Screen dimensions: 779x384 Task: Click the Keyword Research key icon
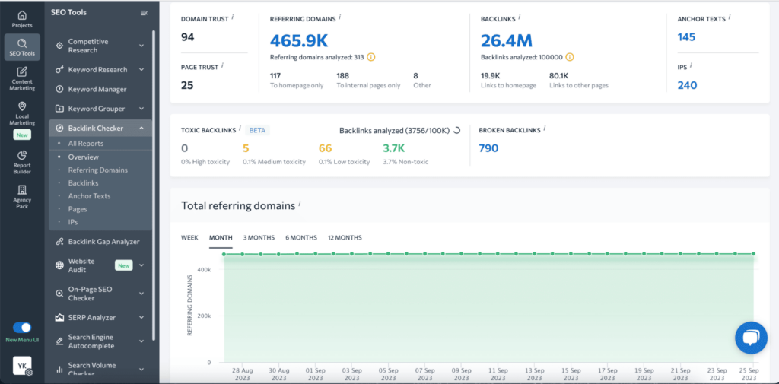coord(59,70)
